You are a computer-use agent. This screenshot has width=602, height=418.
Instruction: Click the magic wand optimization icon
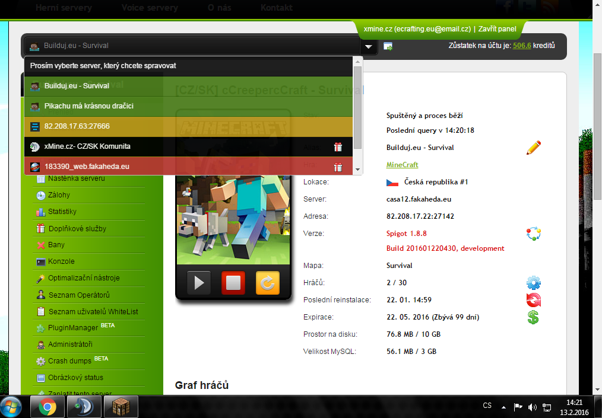[41, 279]
